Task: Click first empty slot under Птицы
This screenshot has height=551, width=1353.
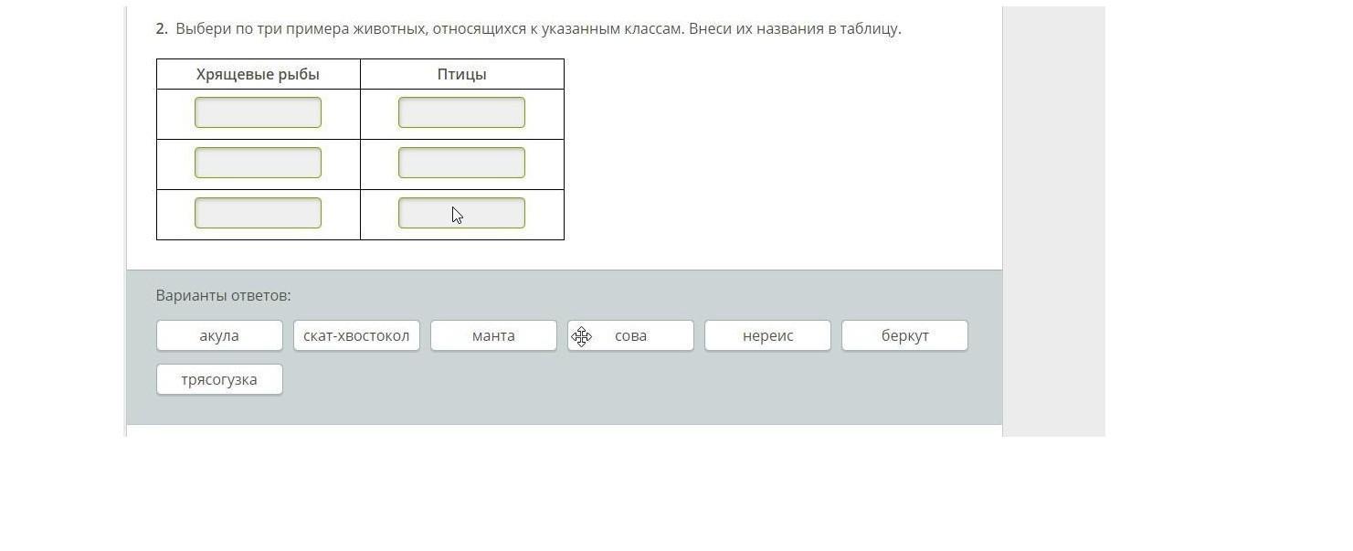Action: tap(461, 112)
